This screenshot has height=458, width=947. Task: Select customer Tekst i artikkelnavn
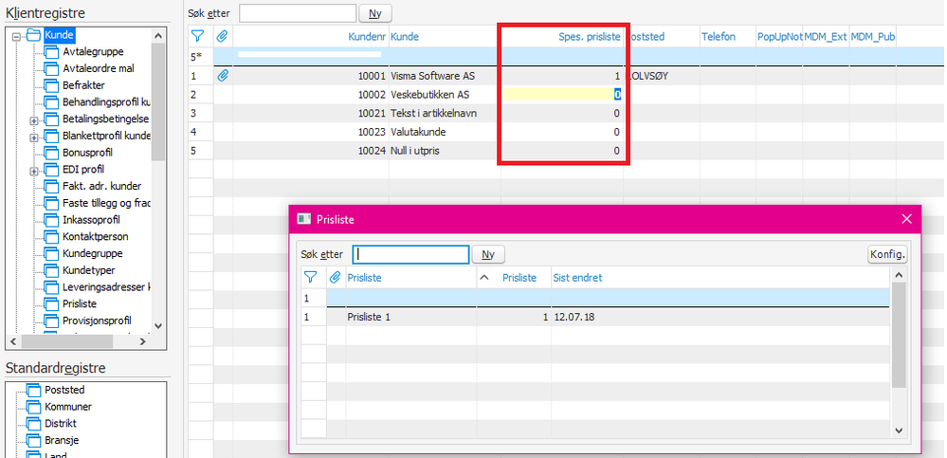pyautogui.click(x=435, y=114)
